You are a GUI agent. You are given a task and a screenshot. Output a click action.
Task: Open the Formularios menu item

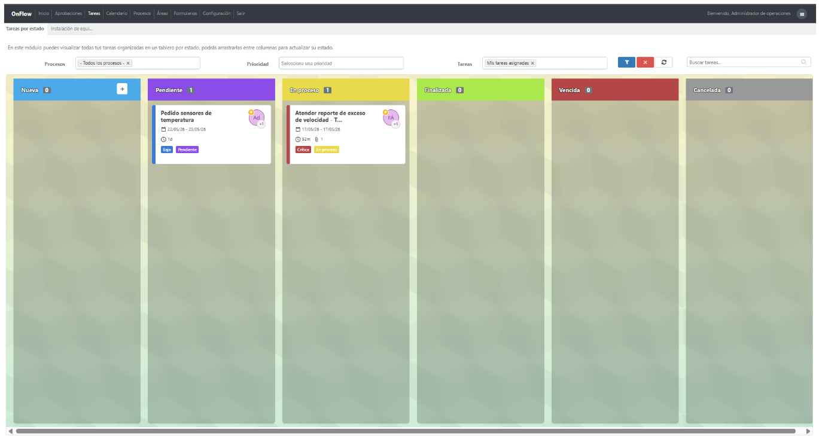pos(185,13)
